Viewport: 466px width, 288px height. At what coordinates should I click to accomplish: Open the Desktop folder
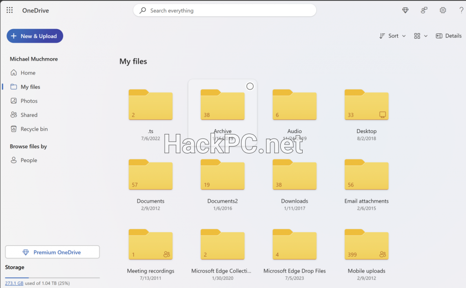tap(366, 104)
